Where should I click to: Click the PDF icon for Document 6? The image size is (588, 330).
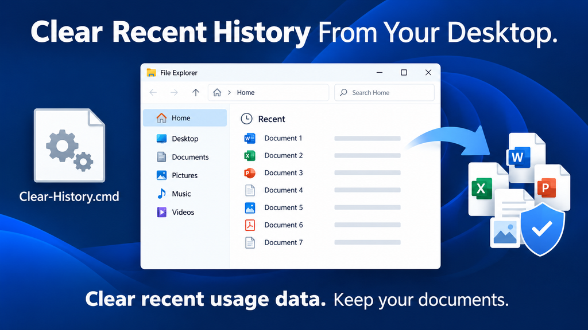(250, 225)
